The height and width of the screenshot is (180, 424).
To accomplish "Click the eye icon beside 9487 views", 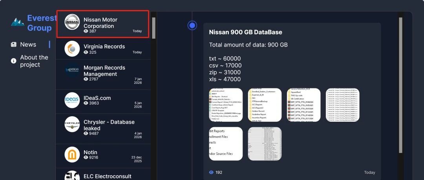I will [86, 133].
